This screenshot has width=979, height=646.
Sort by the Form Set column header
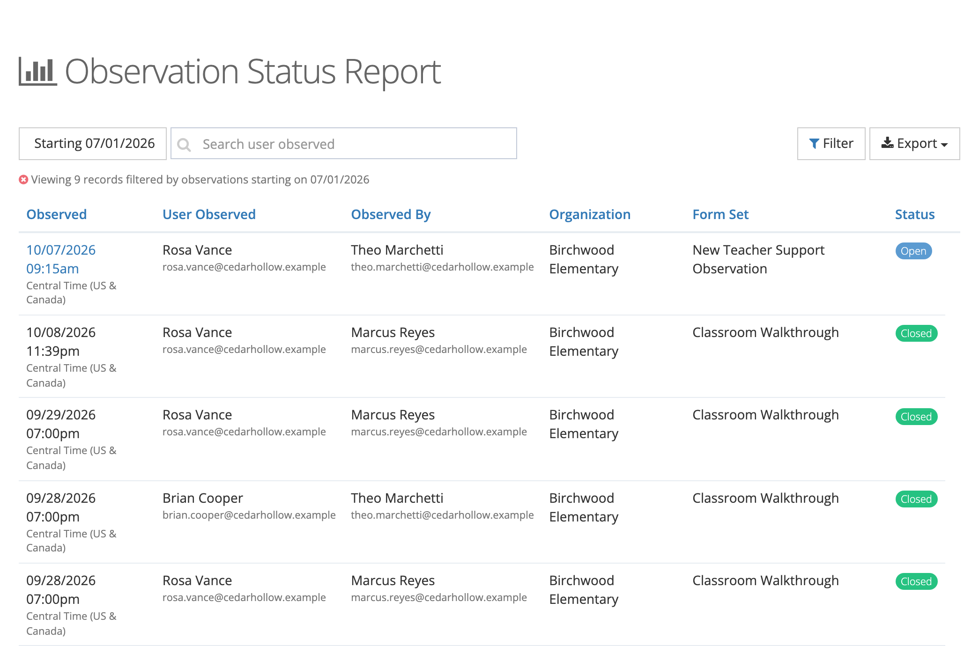point(720,214)
